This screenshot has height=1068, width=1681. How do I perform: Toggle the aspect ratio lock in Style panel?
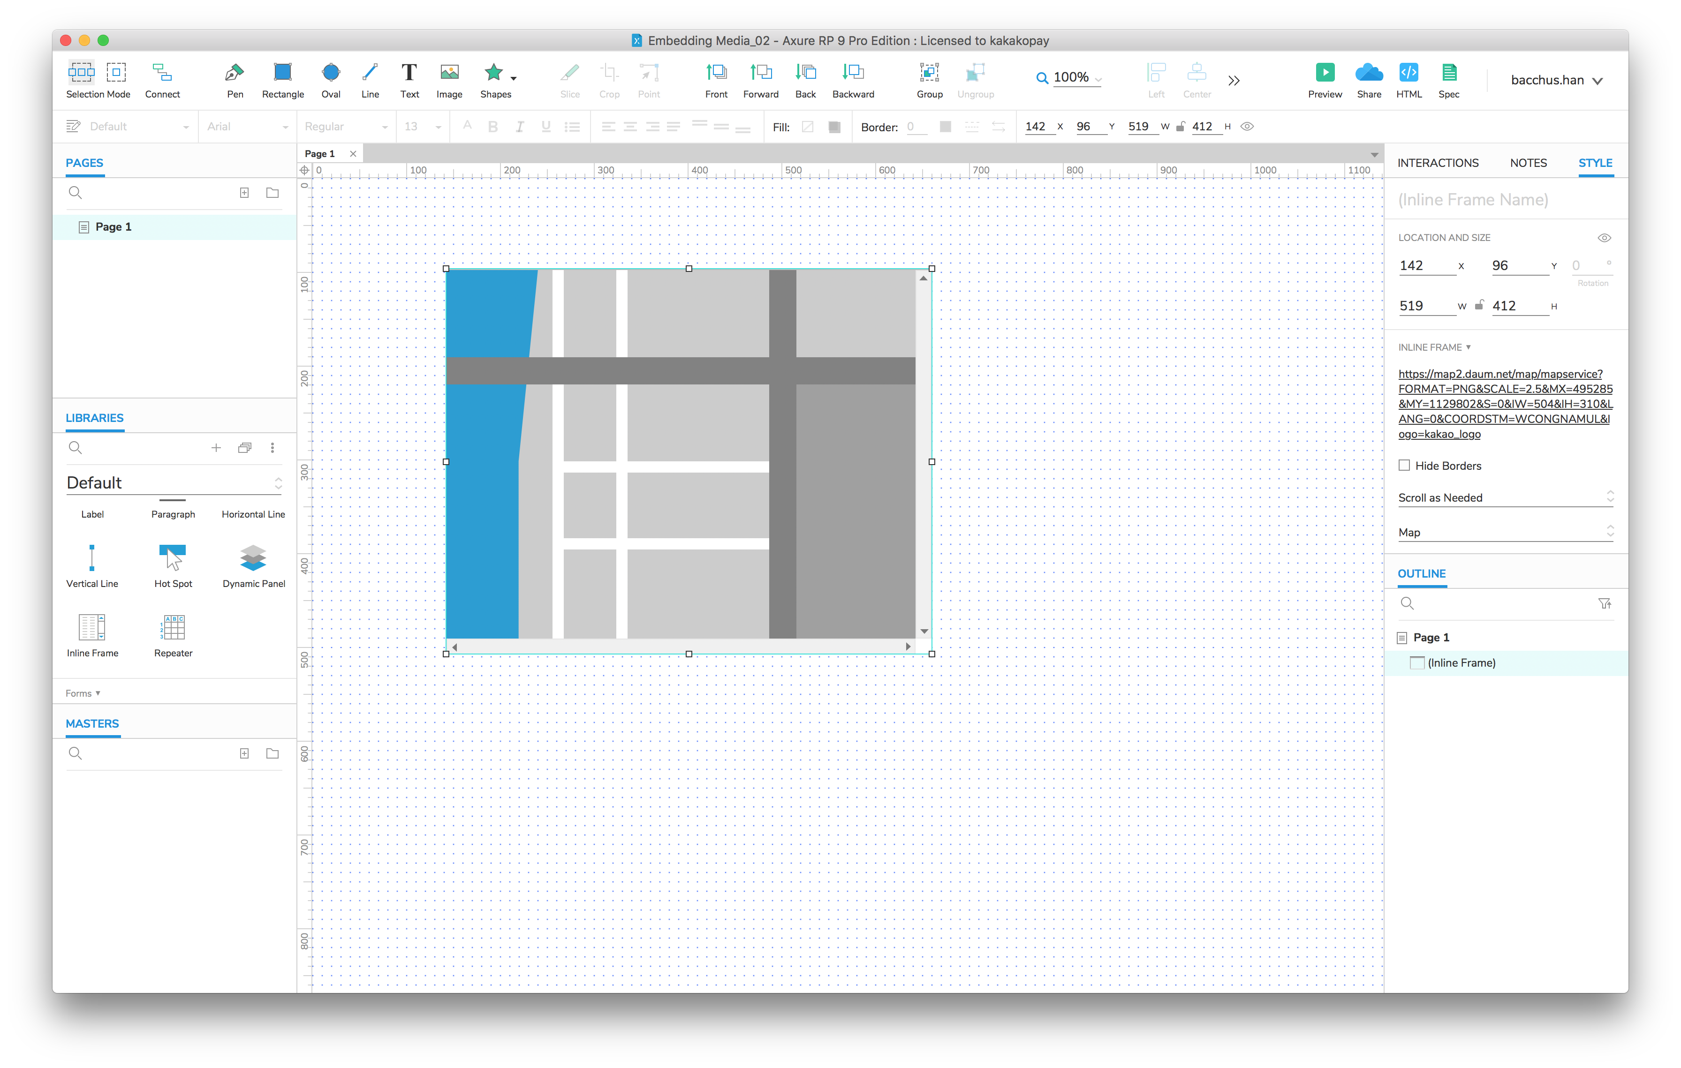coord(1478,306)
